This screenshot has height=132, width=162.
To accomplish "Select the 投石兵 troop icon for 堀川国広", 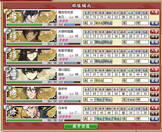I will tap(99, 81).
